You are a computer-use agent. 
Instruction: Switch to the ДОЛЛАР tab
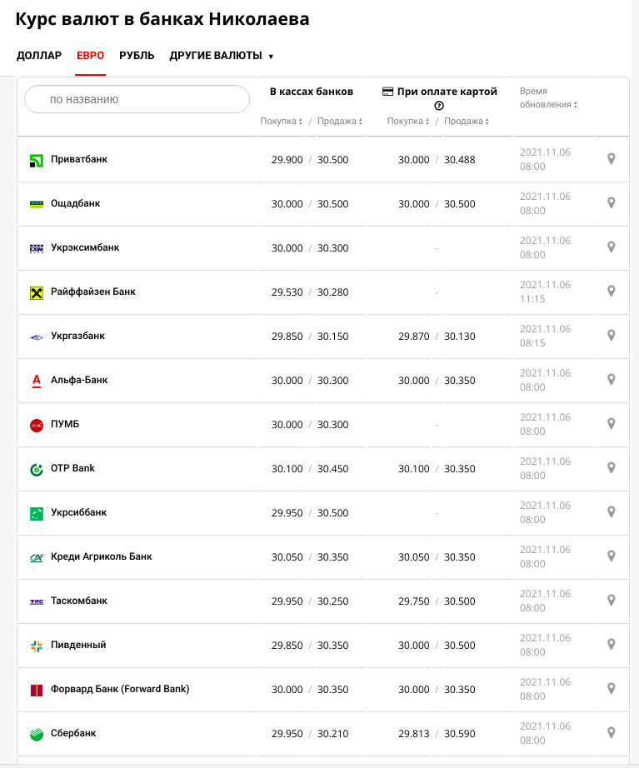[39, 55]
